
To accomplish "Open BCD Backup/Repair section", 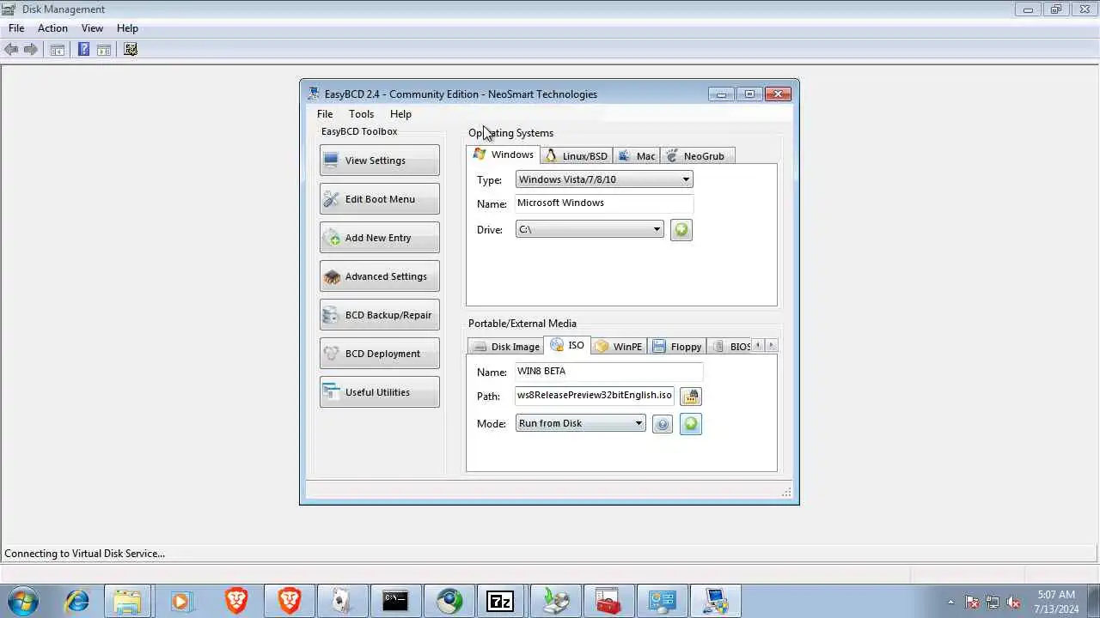I will [379, 315].
